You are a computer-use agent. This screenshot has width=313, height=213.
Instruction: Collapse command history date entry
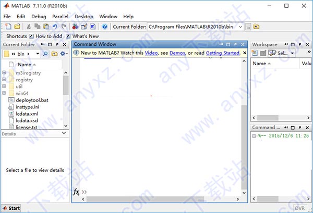(254, 136)
